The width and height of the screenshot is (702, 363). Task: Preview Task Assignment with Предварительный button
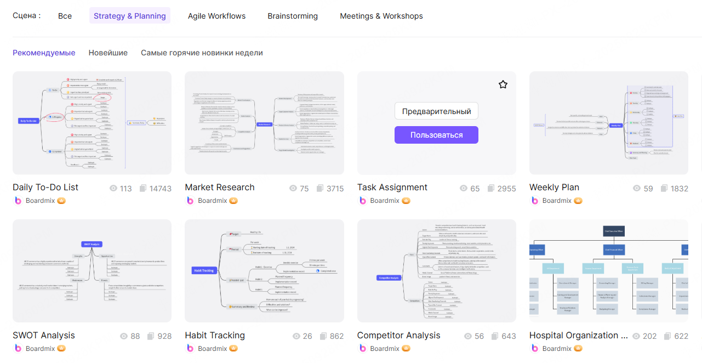(436, 111)
